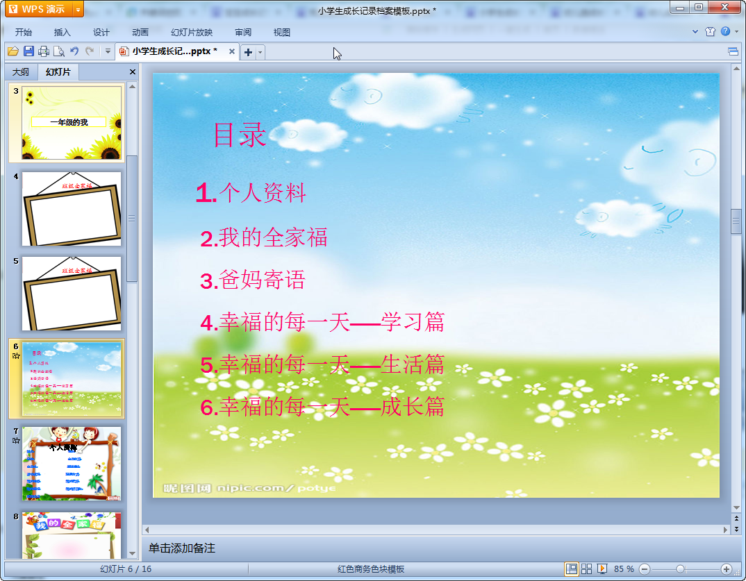Open Print Preview from the toolbar
The width and height of the screenshot is (746, 581).
tap(59, 51)
